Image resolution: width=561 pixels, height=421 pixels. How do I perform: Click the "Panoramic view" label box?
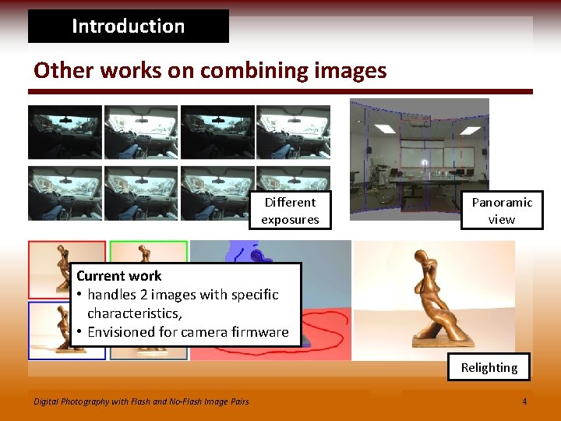[x=502, y=210]
